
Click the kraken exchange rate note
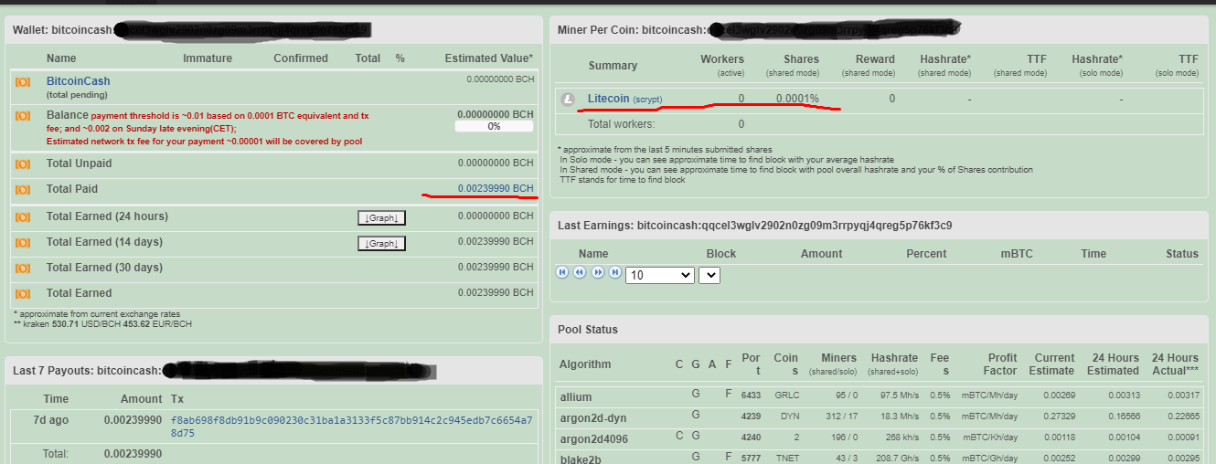point(102,324)
